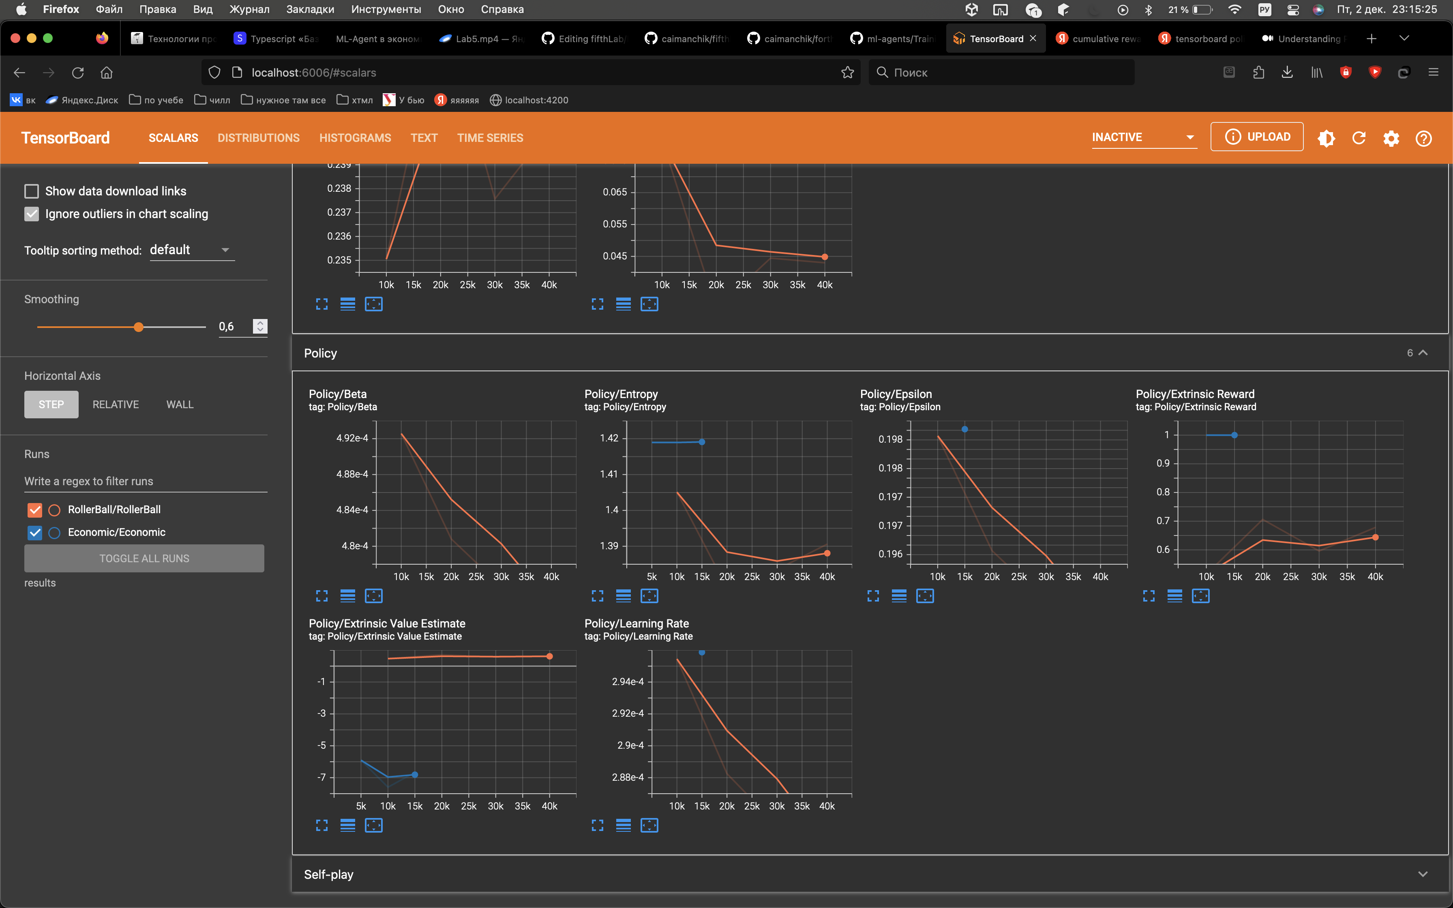Viewport: 1453px width, 908px height.
Task: Uncheck the Economic/Economic run
Action: coord(34,532)
